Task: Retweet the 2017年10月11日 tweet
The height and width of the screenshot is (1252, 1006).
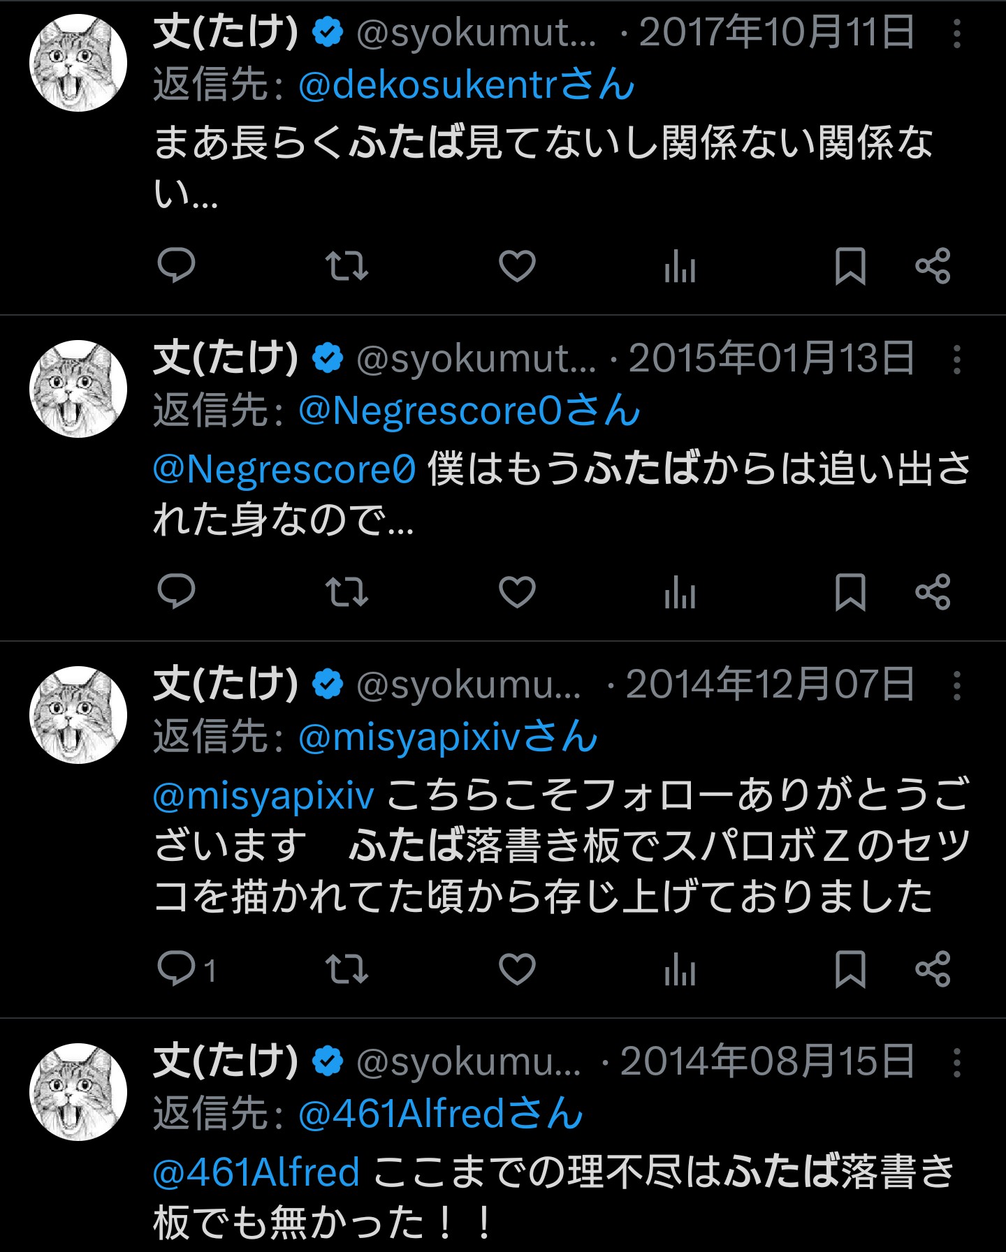Action: (347, 265)
